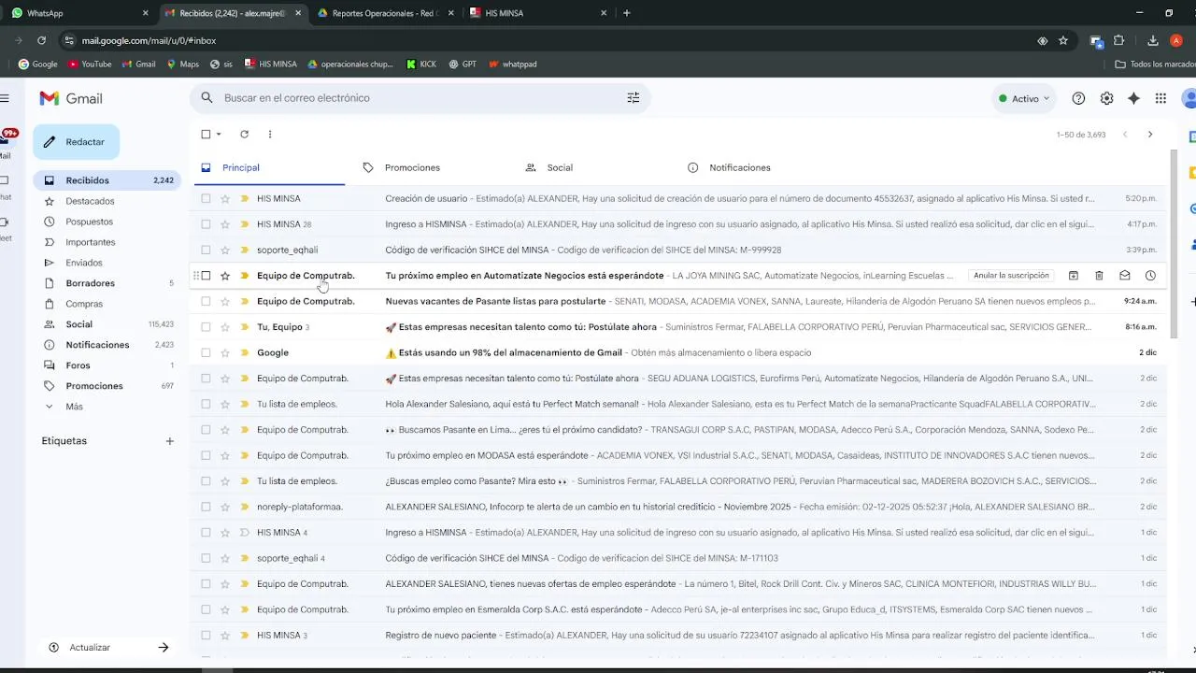The image size is (1196, 673).
Task: Open browser downloads icon
Action: coord(1153,40)
